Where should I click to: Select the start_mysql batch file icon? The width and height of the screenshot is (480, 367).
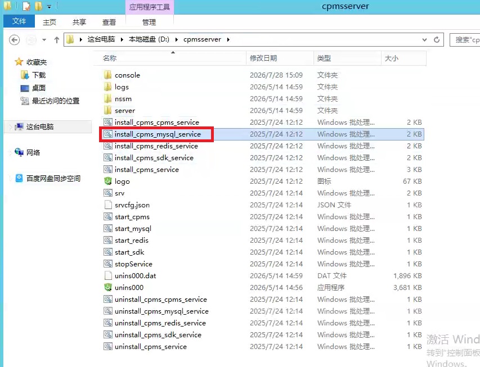point(107,228)
